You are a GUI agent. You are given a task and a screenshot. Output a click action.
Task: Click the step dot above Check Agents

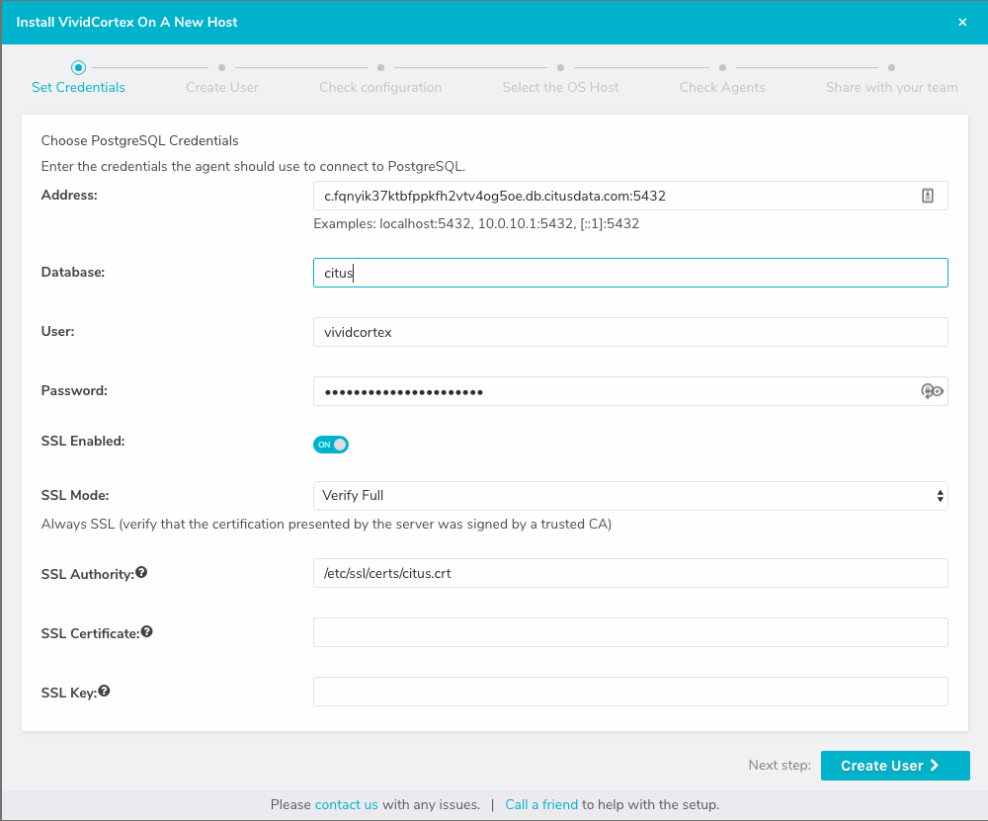tap(723, 67)
